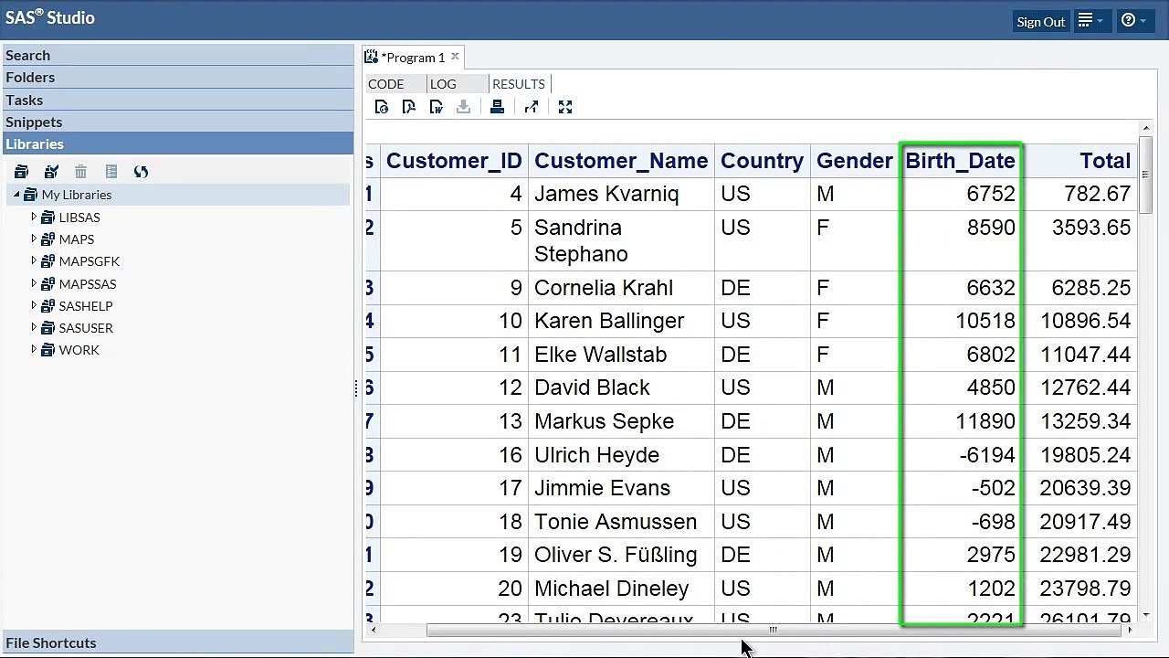Screen dimensions: 1169x658
Task: Click the WORK library icon
Action: pyautogui.click(x=48, y=350)
